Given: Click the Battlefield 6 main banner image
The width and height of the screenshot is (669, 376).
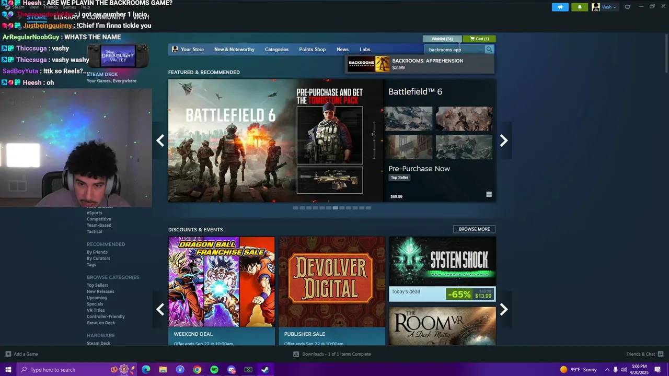Looking at the screenshot, I should 275,140.
